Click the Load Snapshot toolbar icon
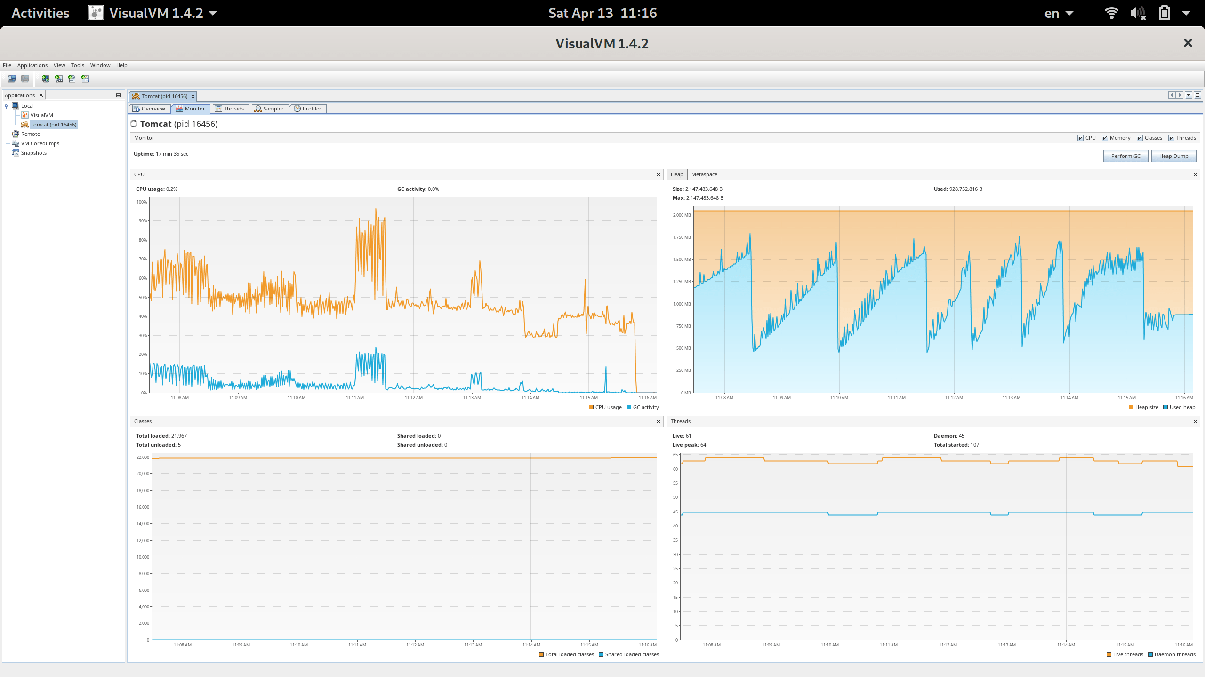This screenshot has height=677, width=1205. pyautogui.click(x=12, y=79)
